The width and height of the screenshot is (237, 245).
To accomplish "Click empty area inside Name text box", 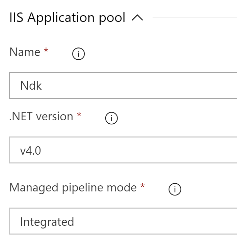I will 152,86.
